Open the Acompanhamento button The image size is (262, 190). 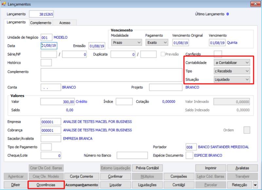click(82, 185)
